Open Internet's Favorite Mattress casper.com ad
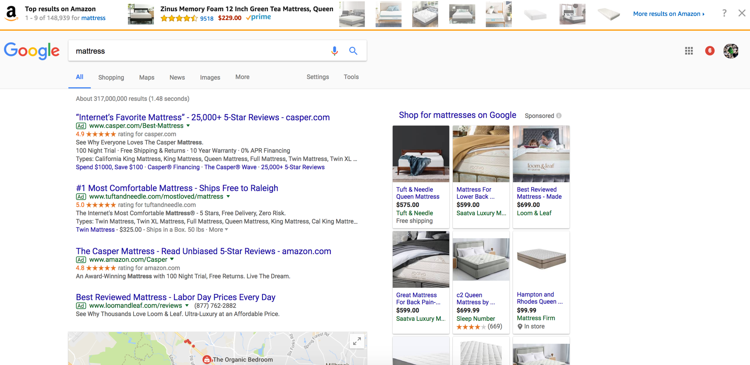 click(203, 117)
